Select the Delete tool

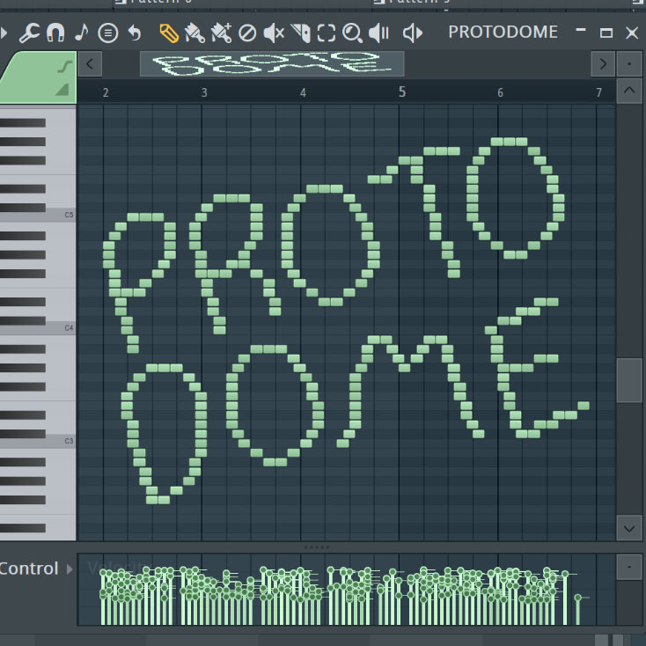point(247,33)
